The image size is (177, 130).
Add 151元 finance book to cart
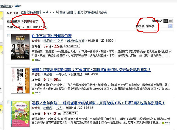(70, 113)
